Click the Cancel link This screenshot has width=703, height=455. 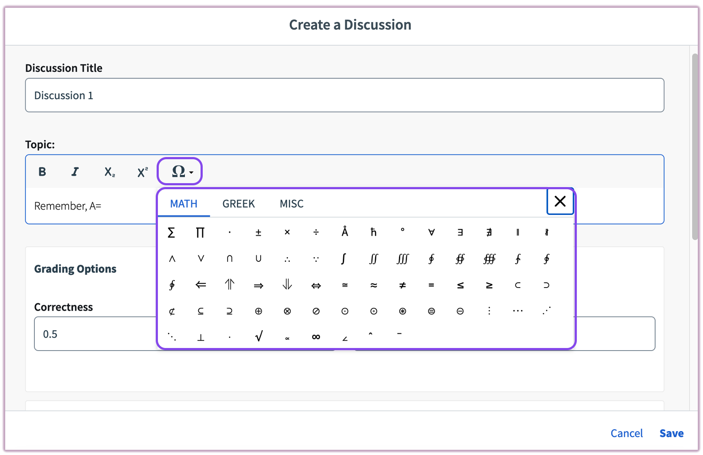point(626,433)
